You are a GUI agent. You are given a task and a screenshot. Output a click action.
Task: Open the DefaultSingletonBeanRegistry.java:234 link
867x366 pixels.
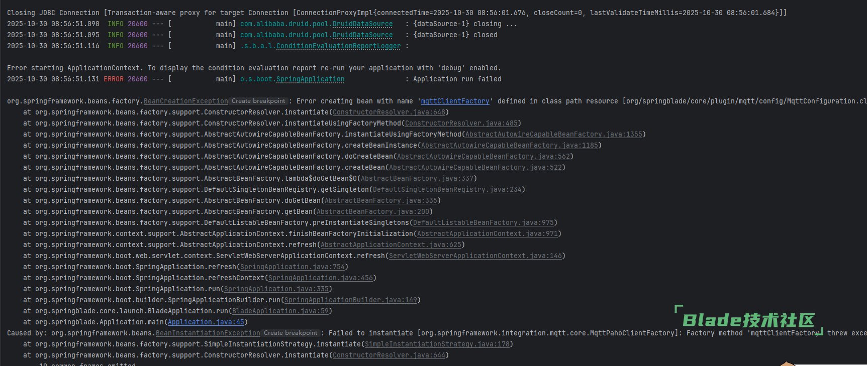[x=447, y=190]
